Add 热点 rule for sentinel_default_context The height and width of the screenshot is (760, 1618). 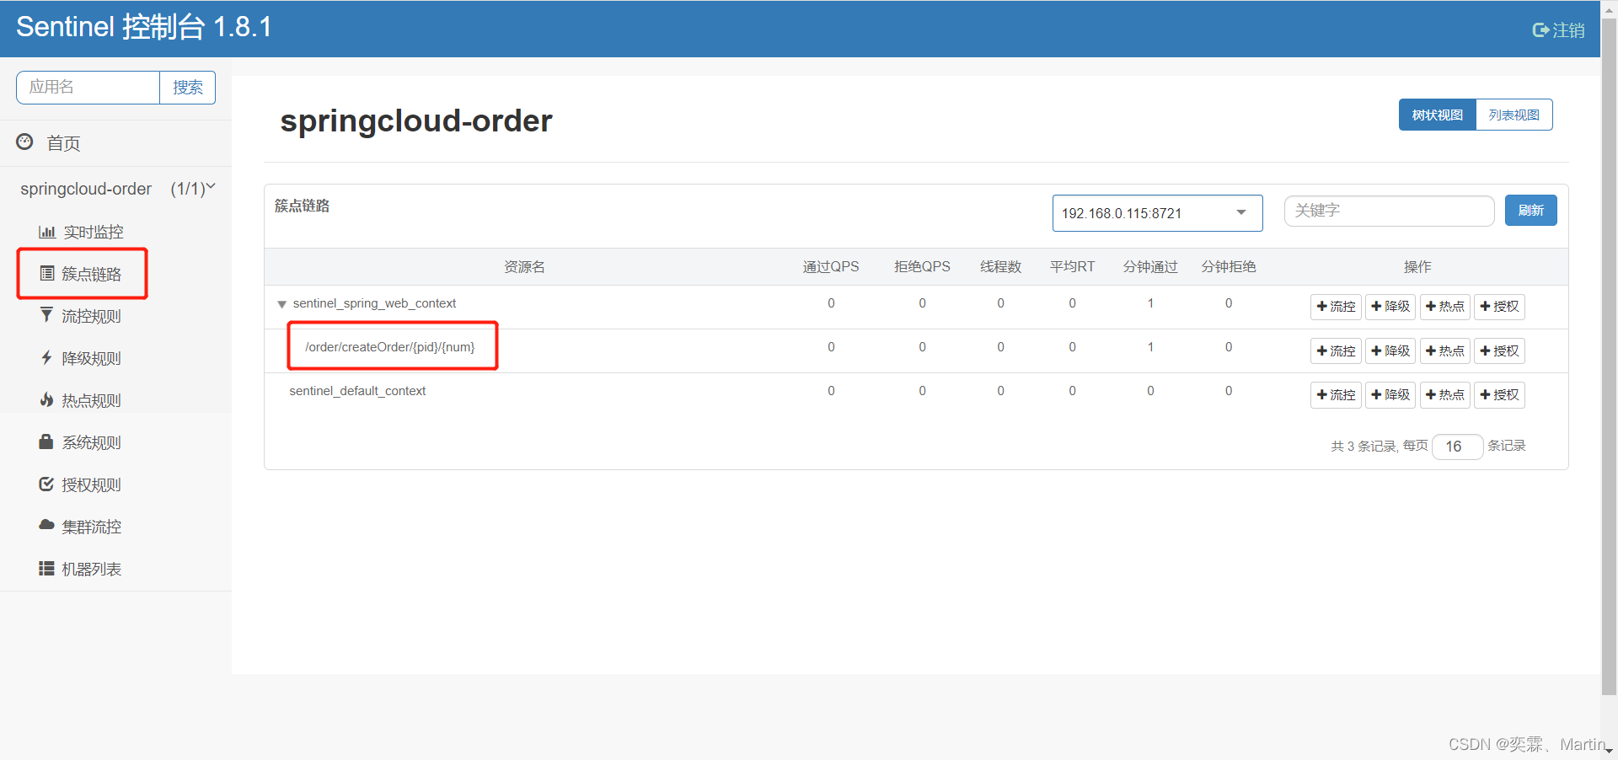coord(1444,394)
